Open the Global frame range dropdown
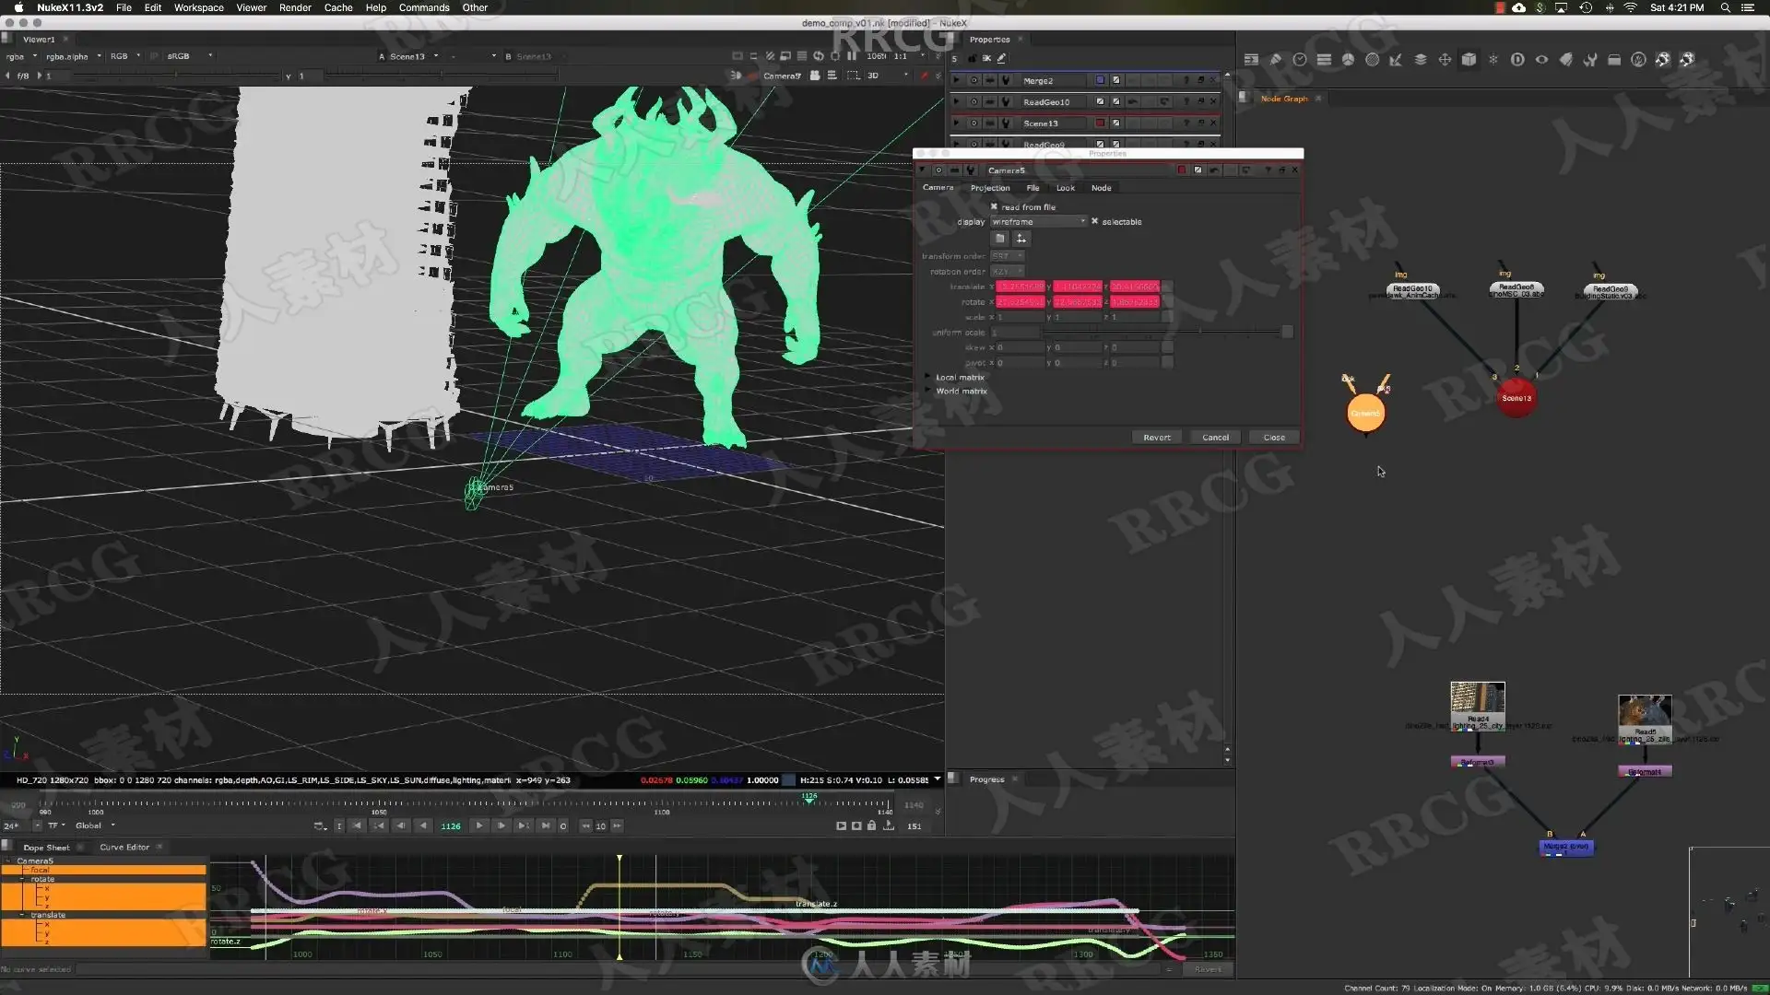This screenshot has width=1770, height=995. pyautogui.click(x=95, y=825)
